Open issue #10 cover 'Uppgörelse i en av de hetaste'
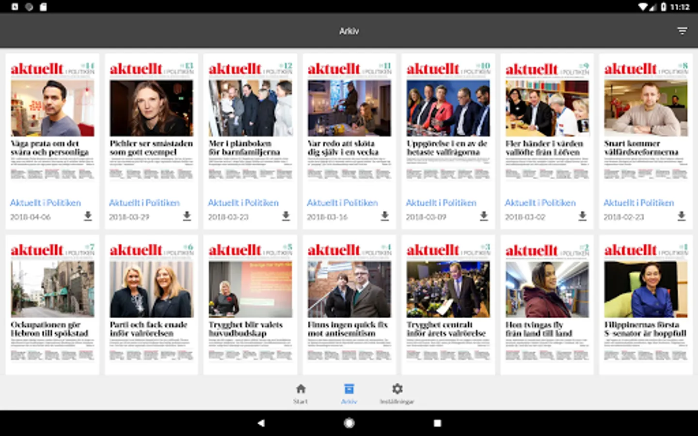698x436 pixels. (448, 121)
